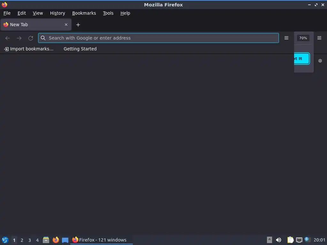Open the application menu at far right
The image size is (327, 245).
(x=319, y=38)
